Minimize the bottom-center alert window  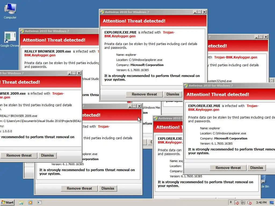(130, 106)
